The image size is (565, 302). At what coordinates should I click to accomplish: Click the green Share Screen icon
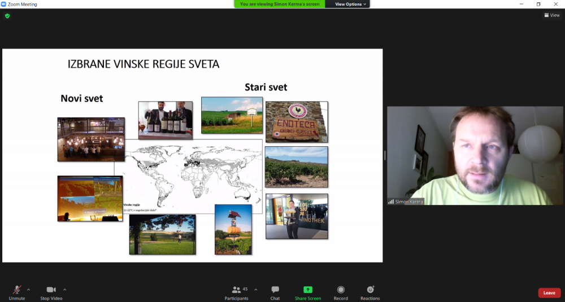point(308,290)
